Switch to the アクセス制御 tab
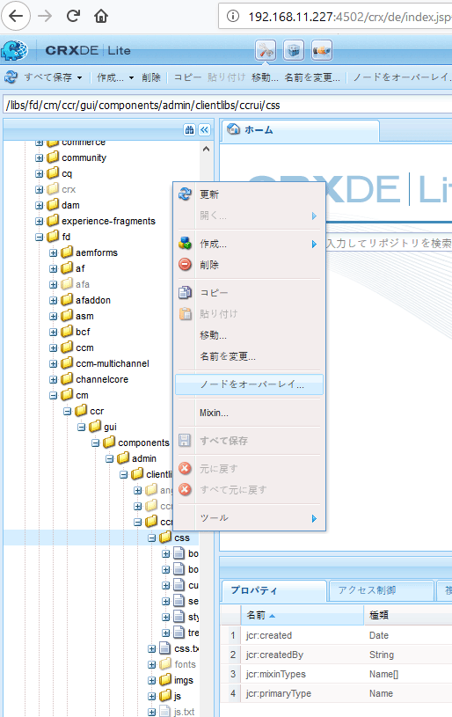This screenshot has height=717, width=452. pyautogui.click(x=382, y=590)
